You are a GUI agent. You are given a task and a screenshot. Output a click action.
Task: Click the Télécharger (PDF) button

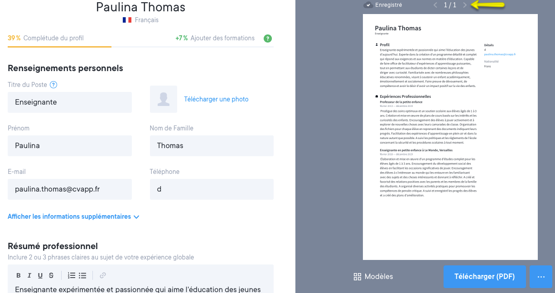point(484,277)
